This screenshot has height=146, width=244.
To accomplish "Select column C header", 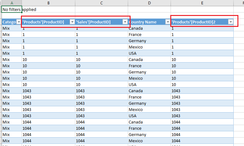I will (102, 3).
